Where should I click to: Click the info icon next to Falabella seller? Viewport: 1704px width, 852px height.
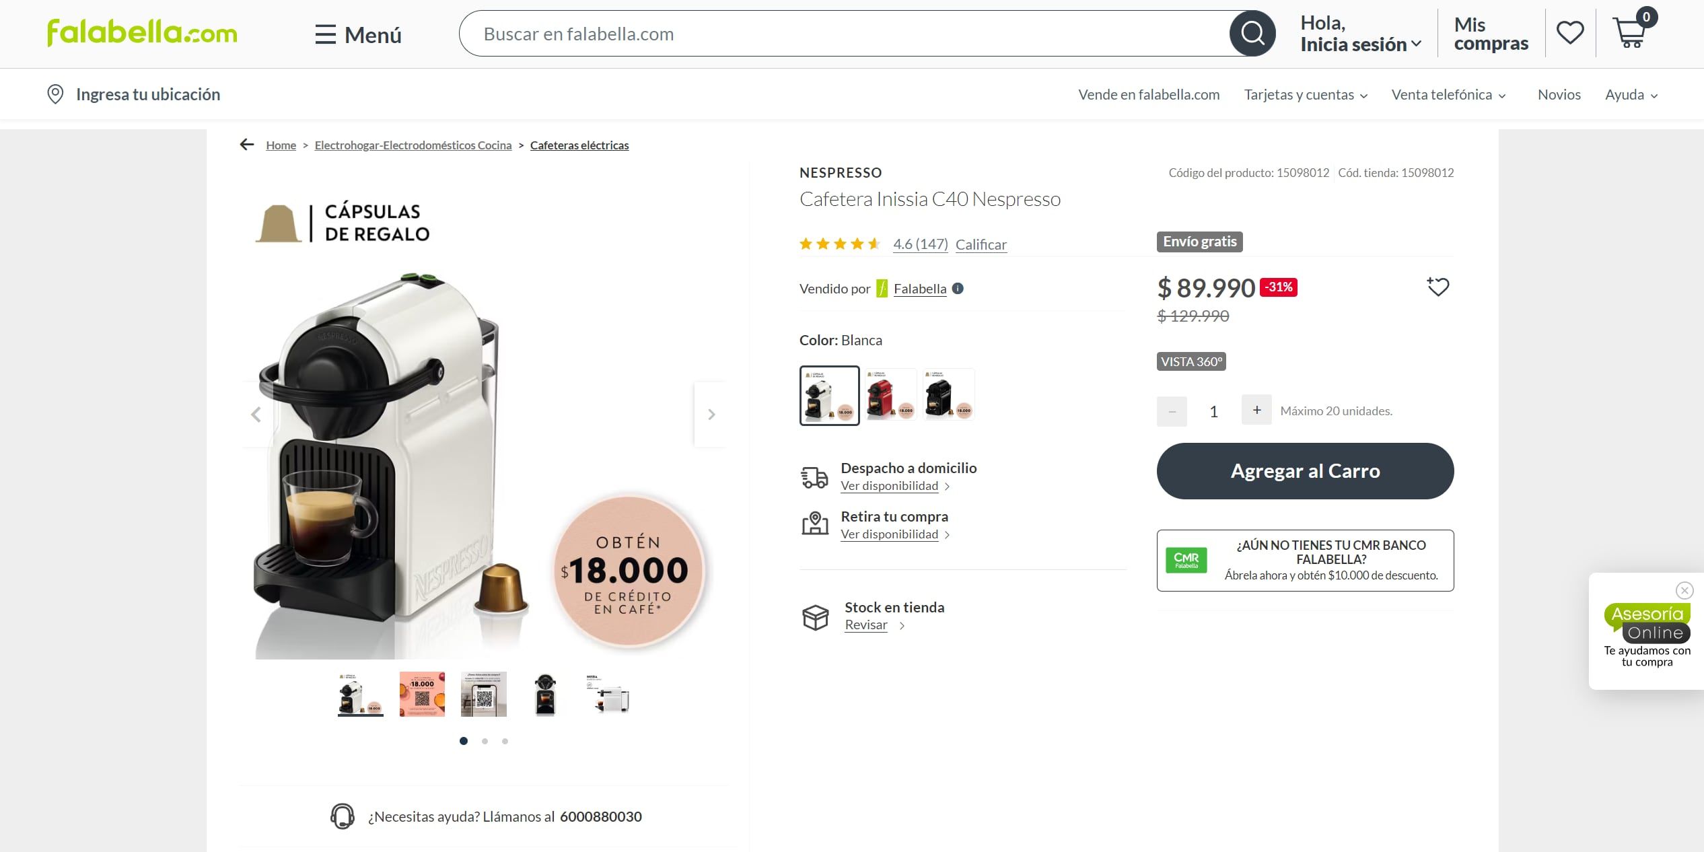point(957,289)
